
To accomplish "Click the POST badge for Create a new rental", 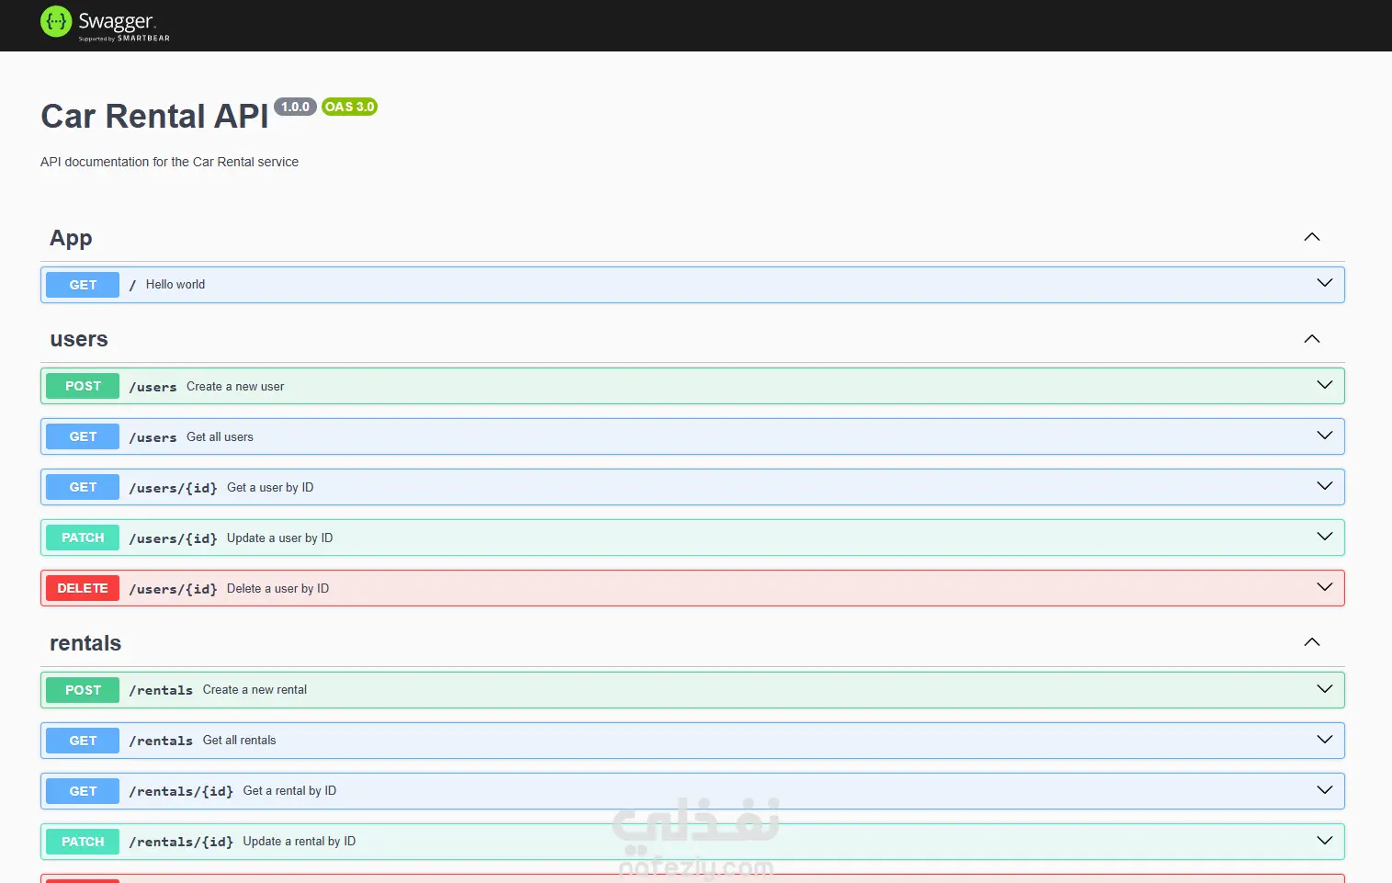I will (x=82, y=689).
